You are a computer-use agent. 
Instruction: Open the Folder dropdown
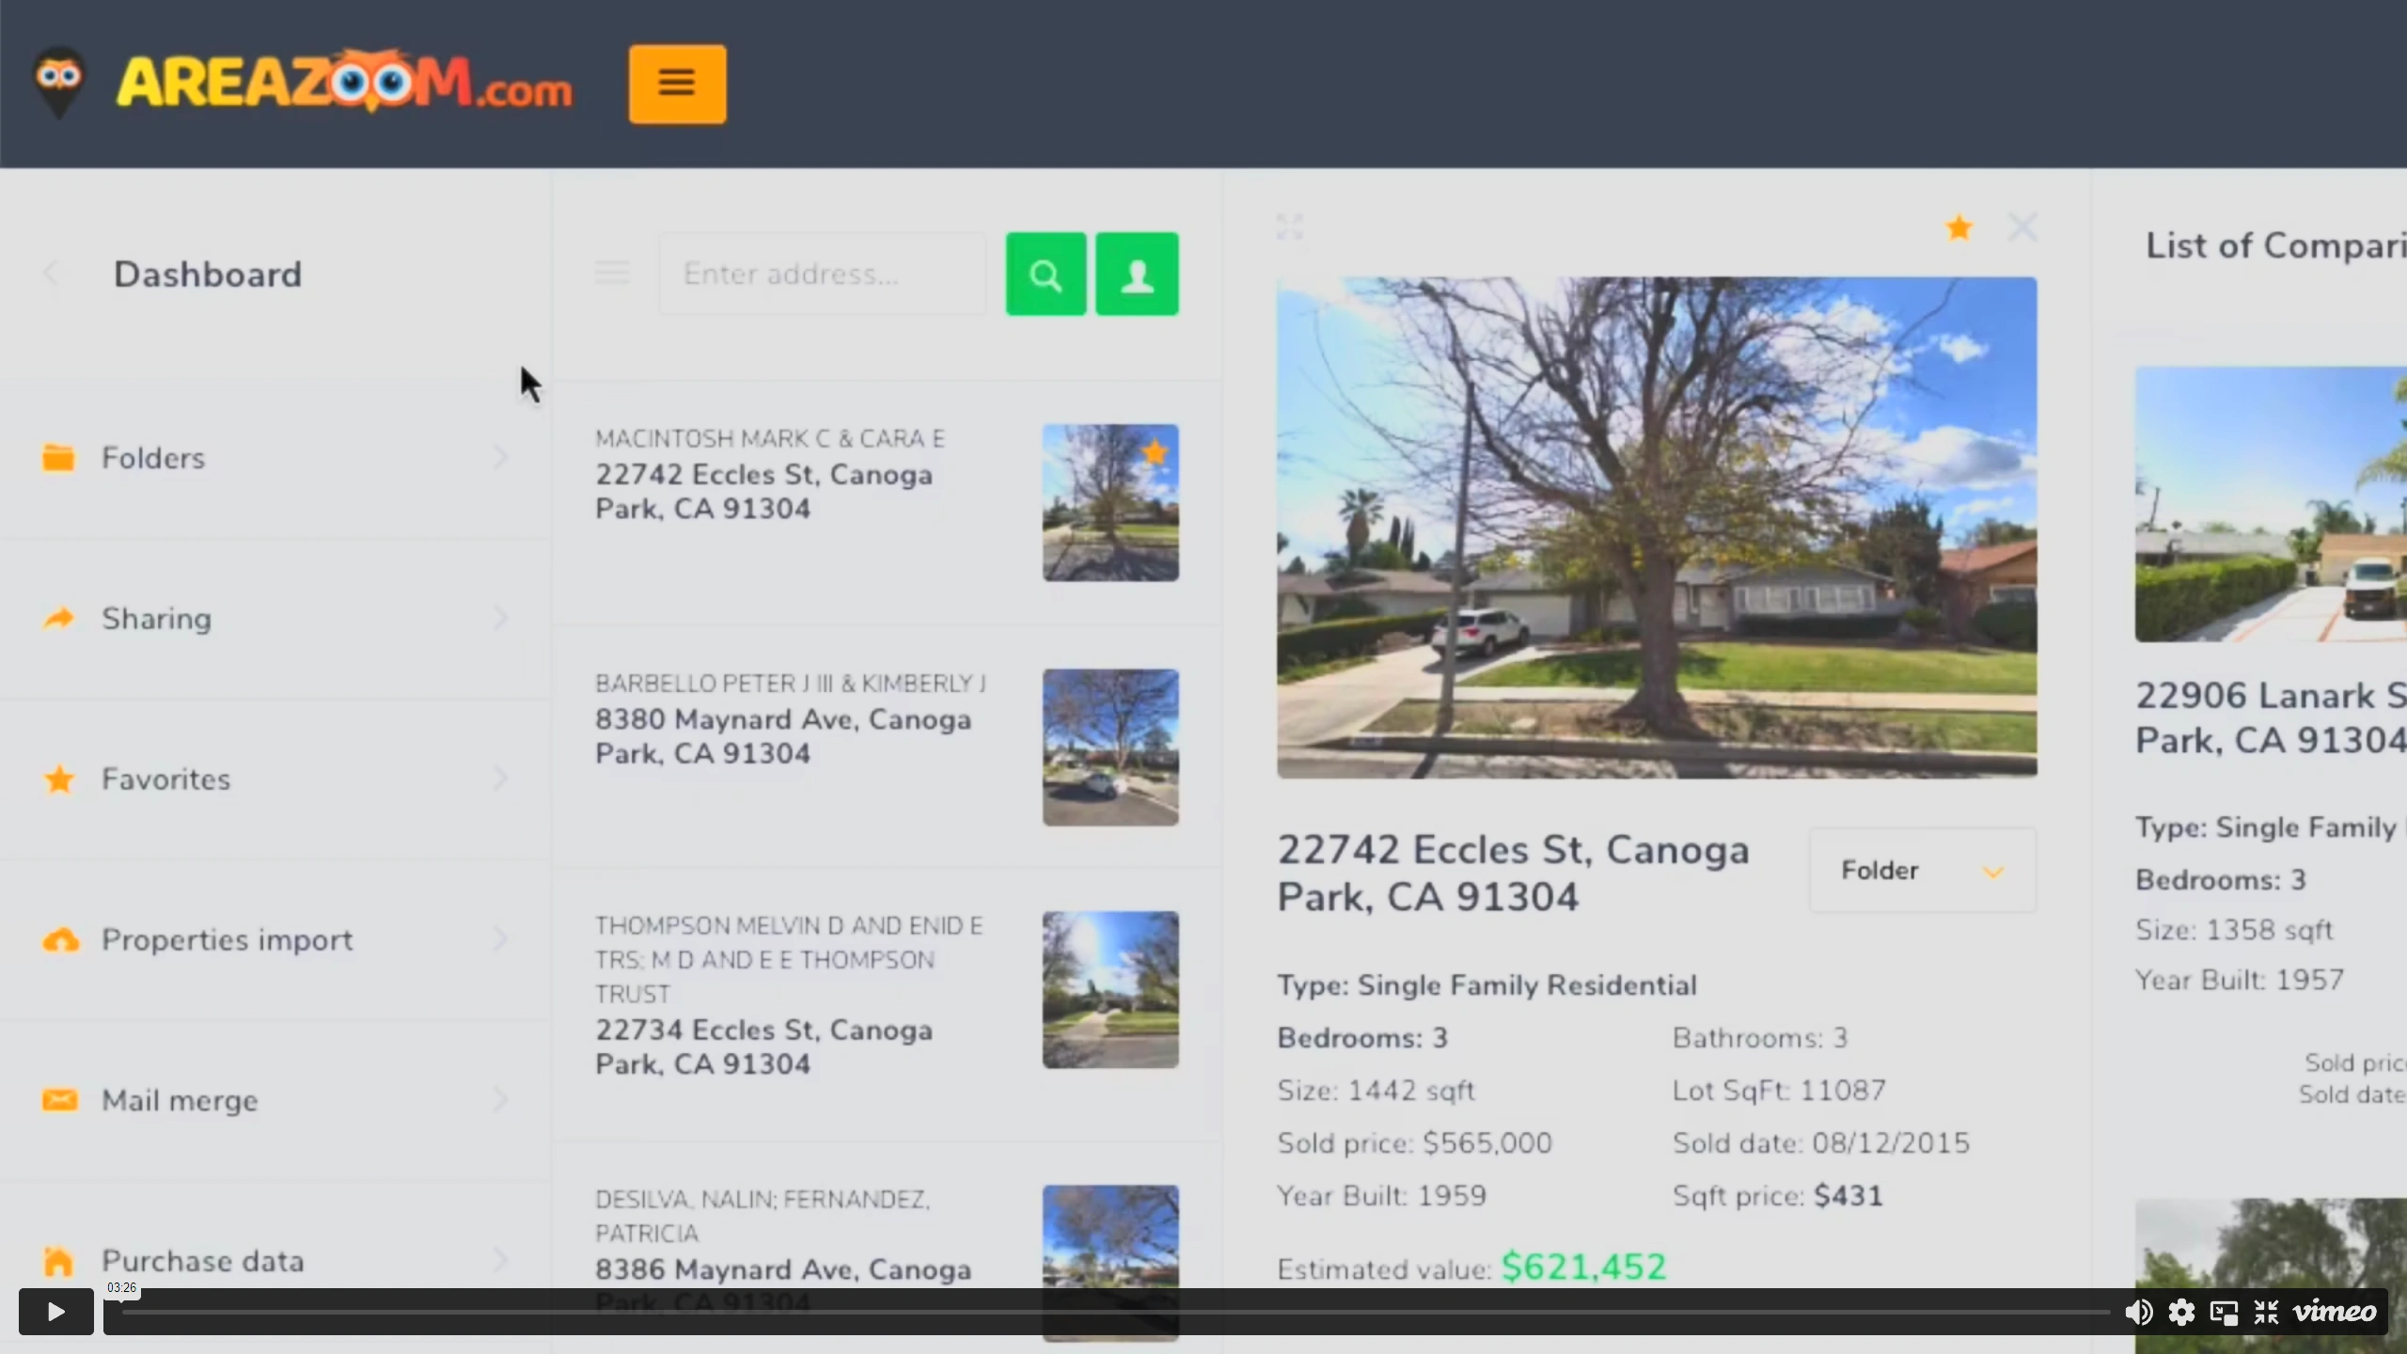click(x=1923, y=870)
